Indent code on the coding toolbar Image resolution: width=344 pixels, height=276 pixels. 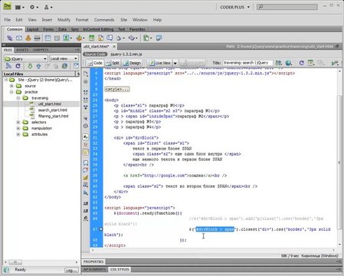pyautogui.click(x=86, y=203)
